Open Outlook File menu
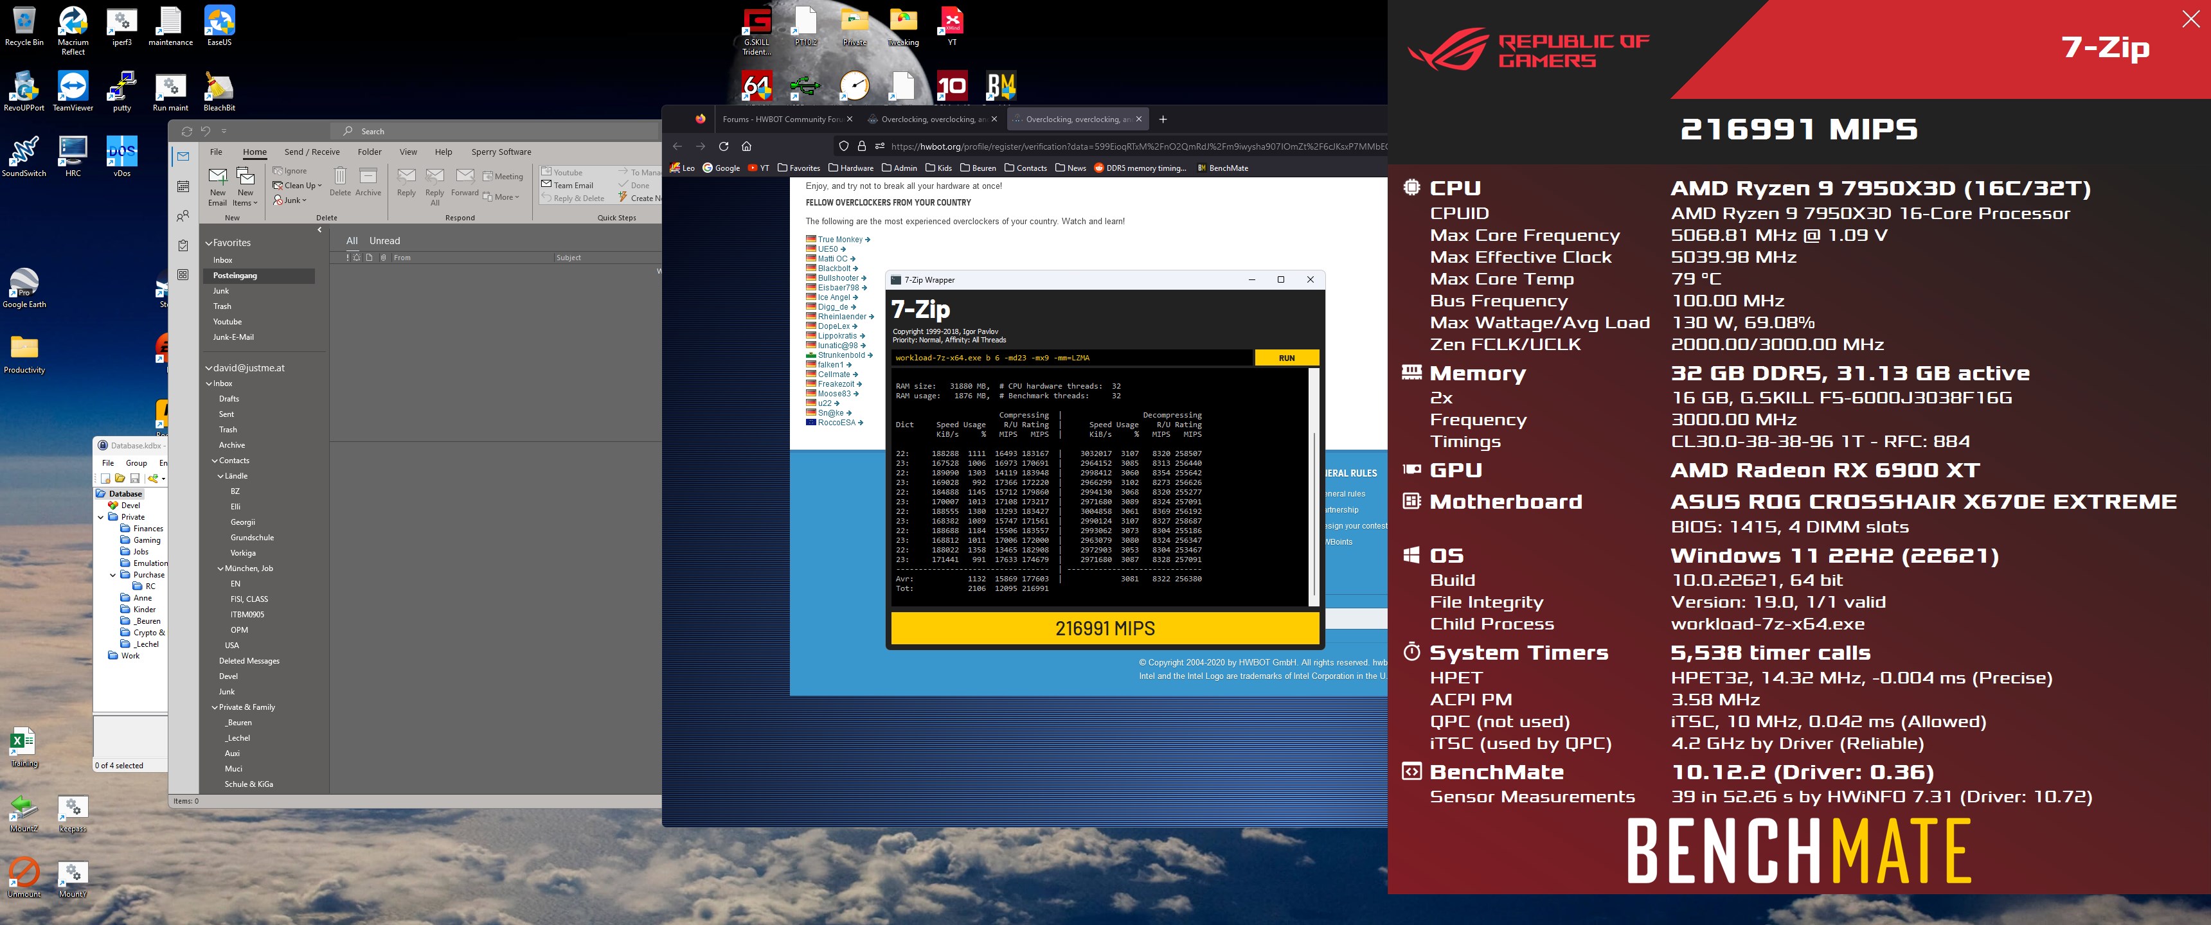The width and height of the screenshot is (2211, 925). tap(217, 152)
